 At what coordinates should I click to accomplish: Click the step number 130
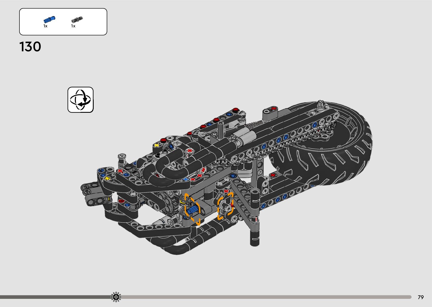coord(30,47)
